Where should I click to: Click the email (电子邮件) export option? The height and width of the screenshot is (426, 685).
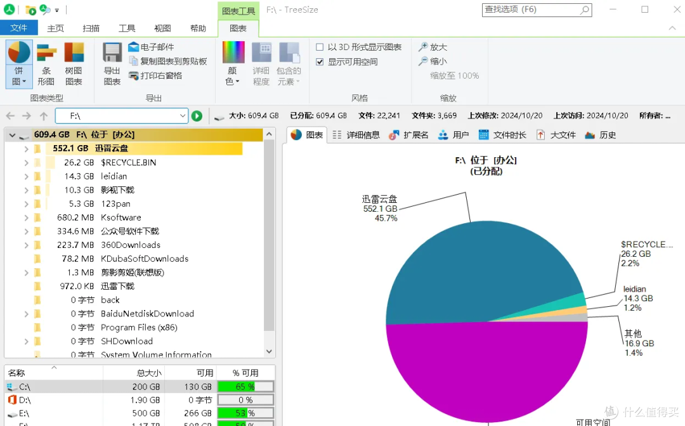[151, 47]
